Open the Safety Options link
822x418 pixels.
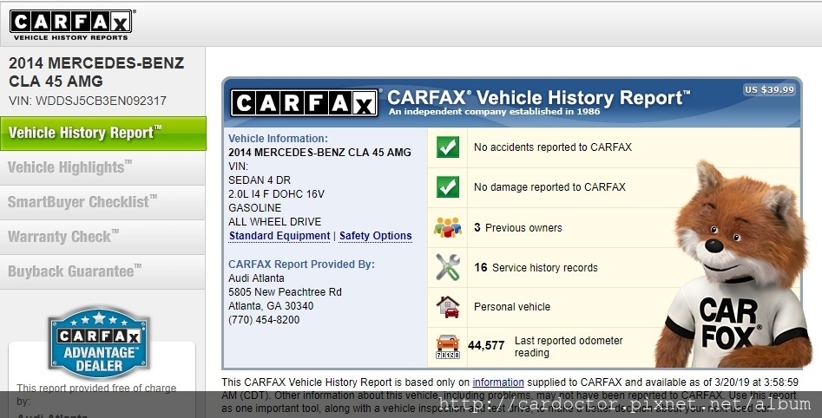click(375, 236)
